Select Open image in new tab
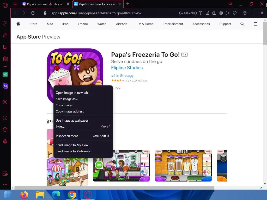 [83, 93]
